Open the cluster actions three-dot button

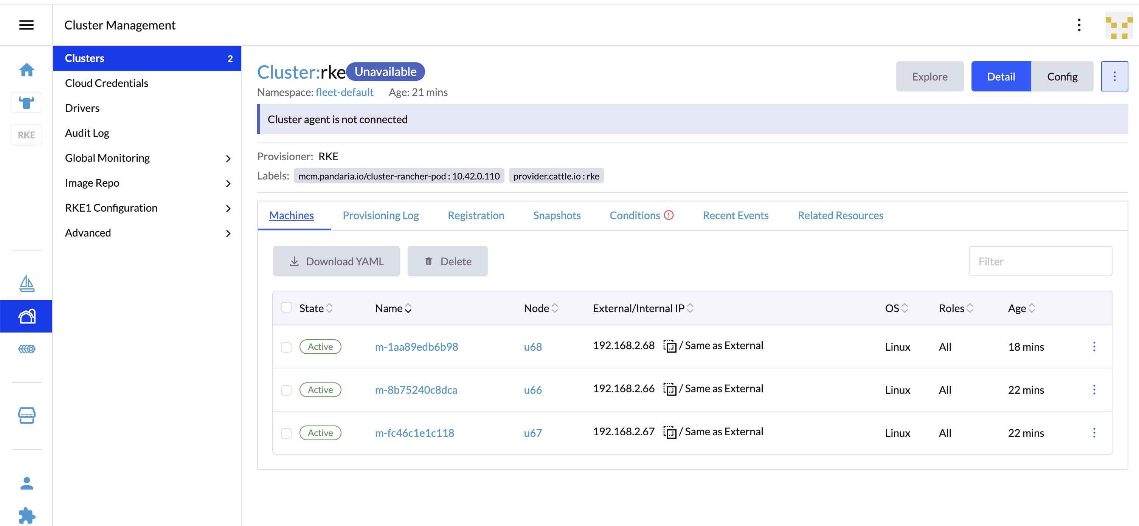click(1114, 76)
